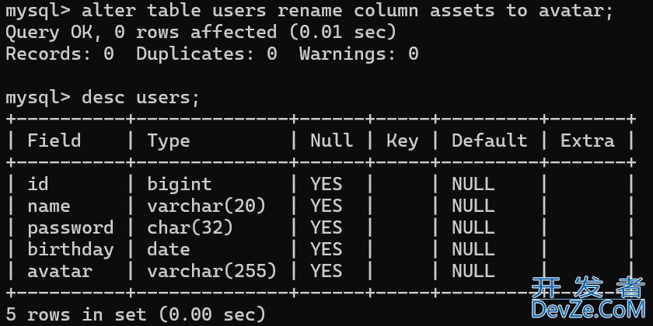Image resolution: width=653 pixels, height=326 pixels.
Task: Click the "date" type value
Action: coord(169,249)
